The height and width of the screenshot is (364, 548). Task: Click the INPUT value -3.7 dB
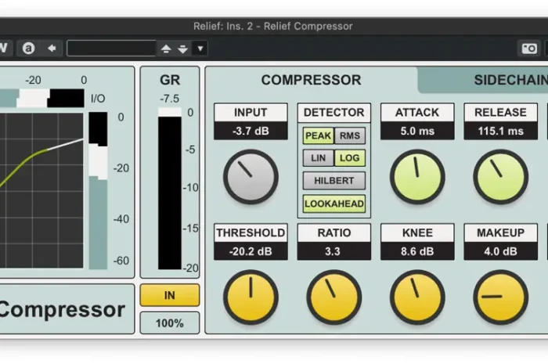tap(251, 131)
